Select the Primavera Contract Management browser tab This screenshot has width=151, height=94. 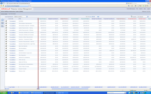(x=17, y=6)
